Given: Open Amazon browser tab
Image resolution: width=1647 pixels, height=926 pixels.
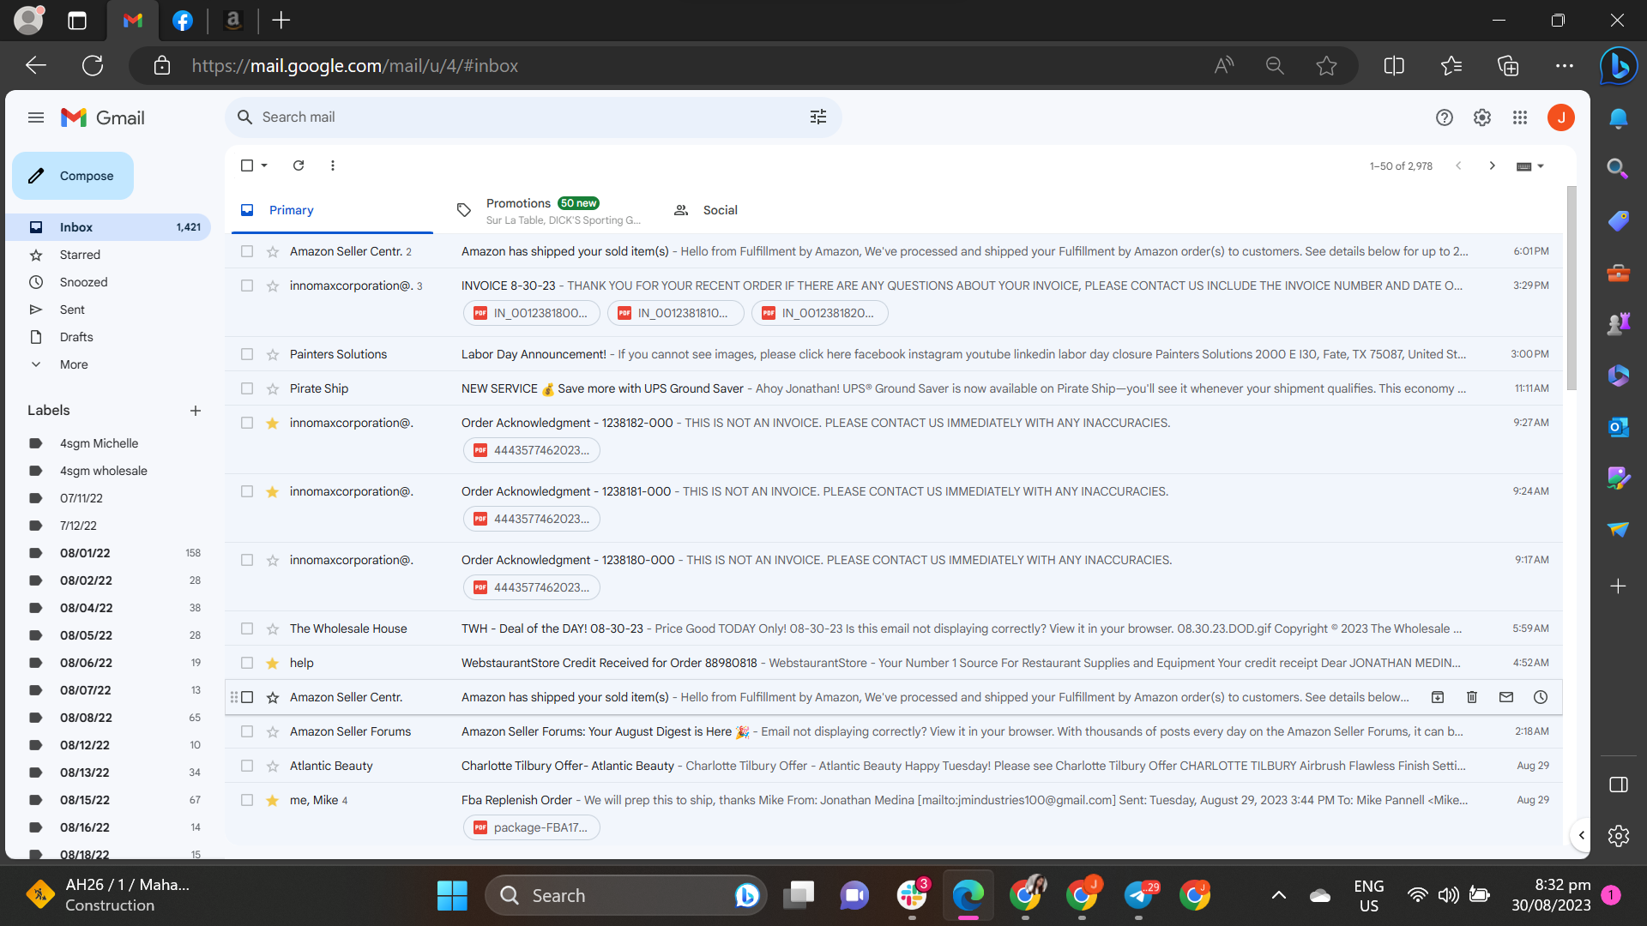Looking at the screenshot, I should click(x=232, y=21).
